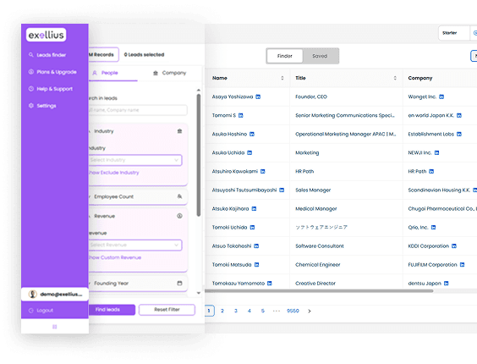Click the Find leads button
The width and height of the screenshot is (477, 364).
(x=112, y=310)
